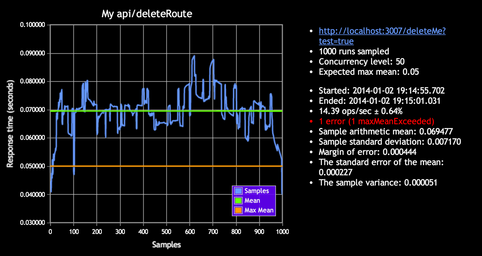Click the x-axis tick label 200
482x256 pixels.
(x=97, y=232)
